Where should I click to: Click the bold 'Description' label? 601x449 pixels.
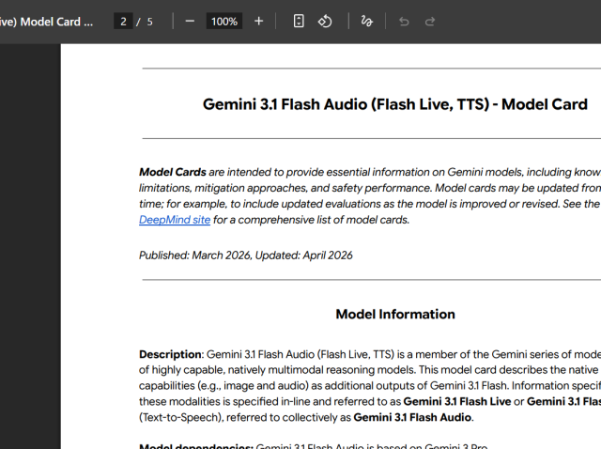tap(170, 354)
